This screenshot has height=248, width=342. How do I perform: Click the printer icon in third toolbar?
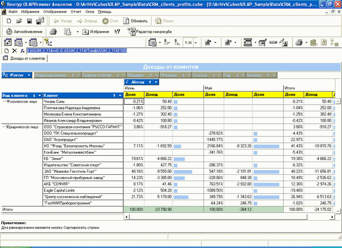[299, 42]
